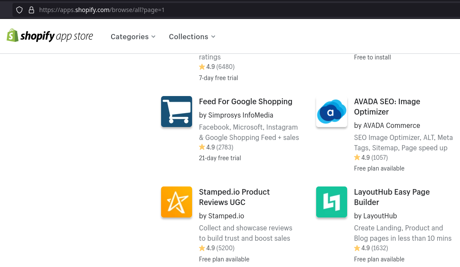Image resolution: width=460 pixels, height=267 pixels.
Task: Open the AVADA SEO: Image Optimizer title
Action: pyautogui.click(x=387, y=107)
